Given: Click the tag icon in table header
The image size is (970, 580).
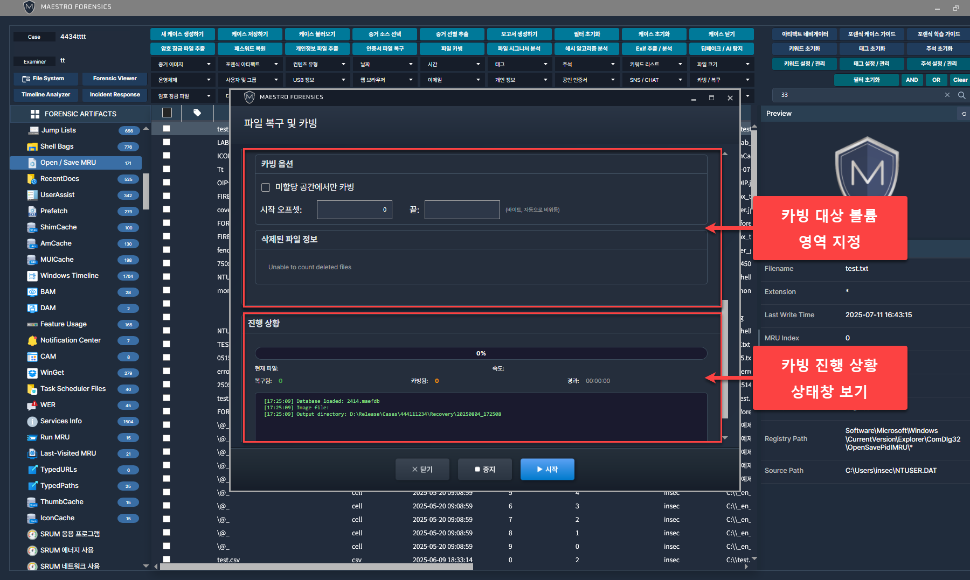Looking at the screenshot, I should (197, 113).
